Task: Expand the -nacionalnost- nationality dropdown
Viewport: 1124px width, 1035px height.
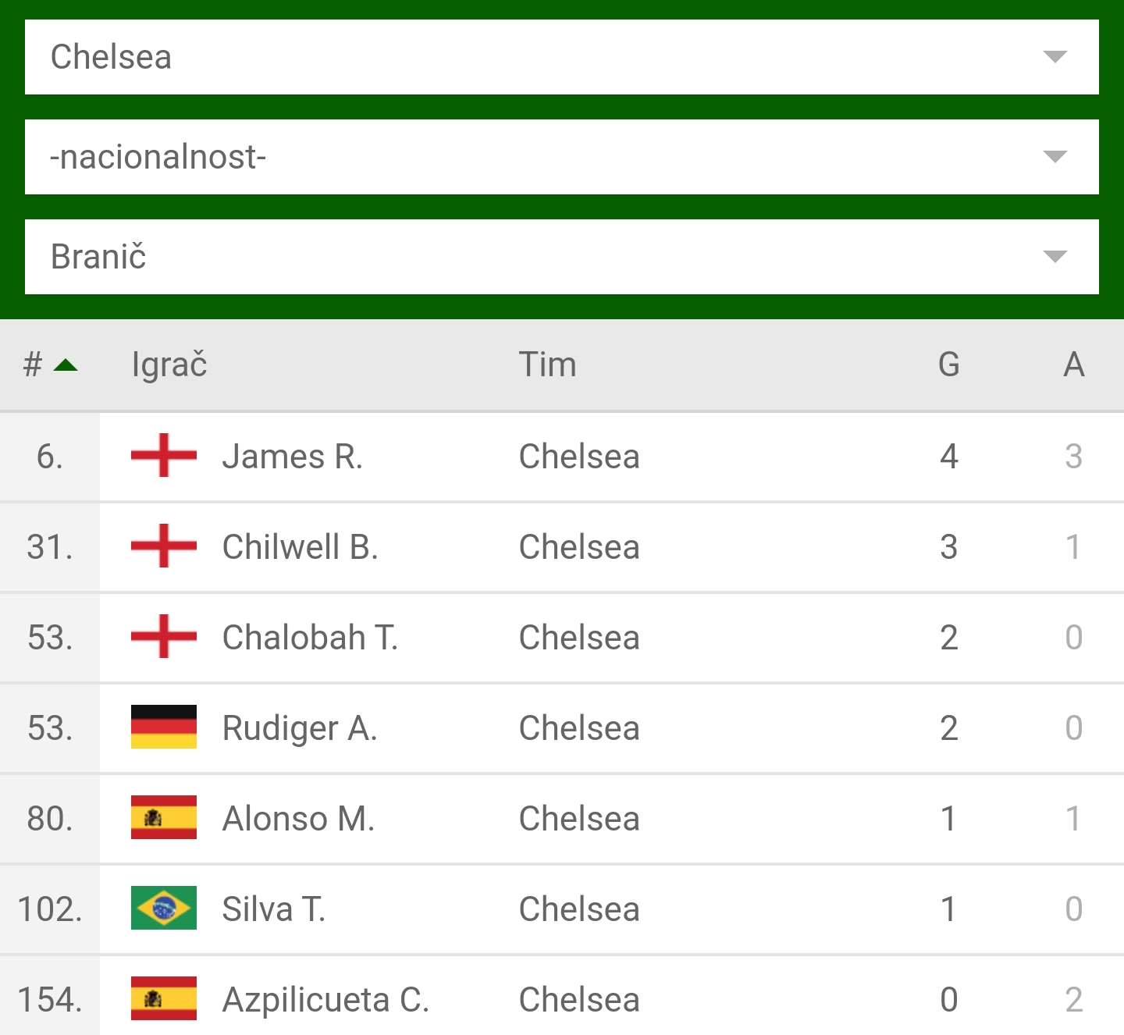Action: pos(561,157)
